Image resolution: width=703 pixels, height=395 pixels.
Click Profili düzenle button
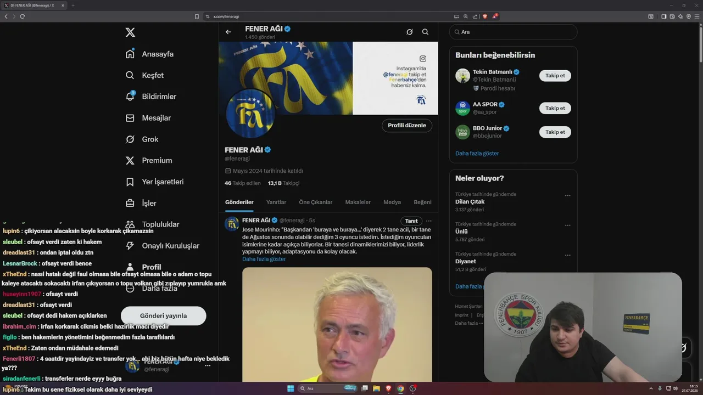tap(407, 126)
